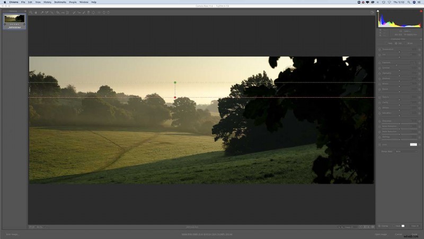The width and height of the screenshot is (424, 239).
Task: Select the Graduated Filter tool
Action: tap(89, 12)
